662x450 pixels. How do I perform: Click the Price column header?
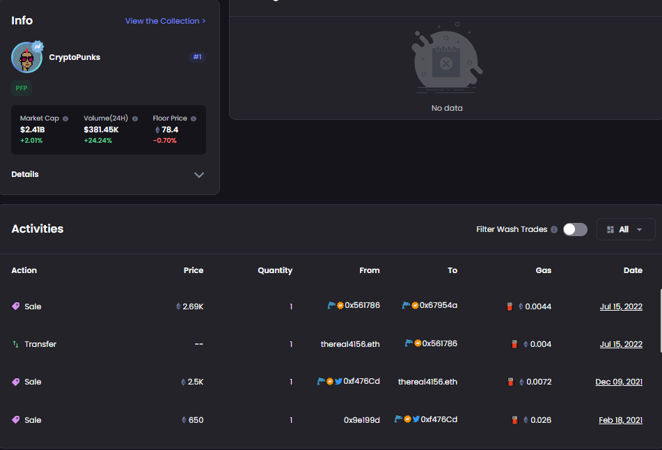(x=194, y=270)
